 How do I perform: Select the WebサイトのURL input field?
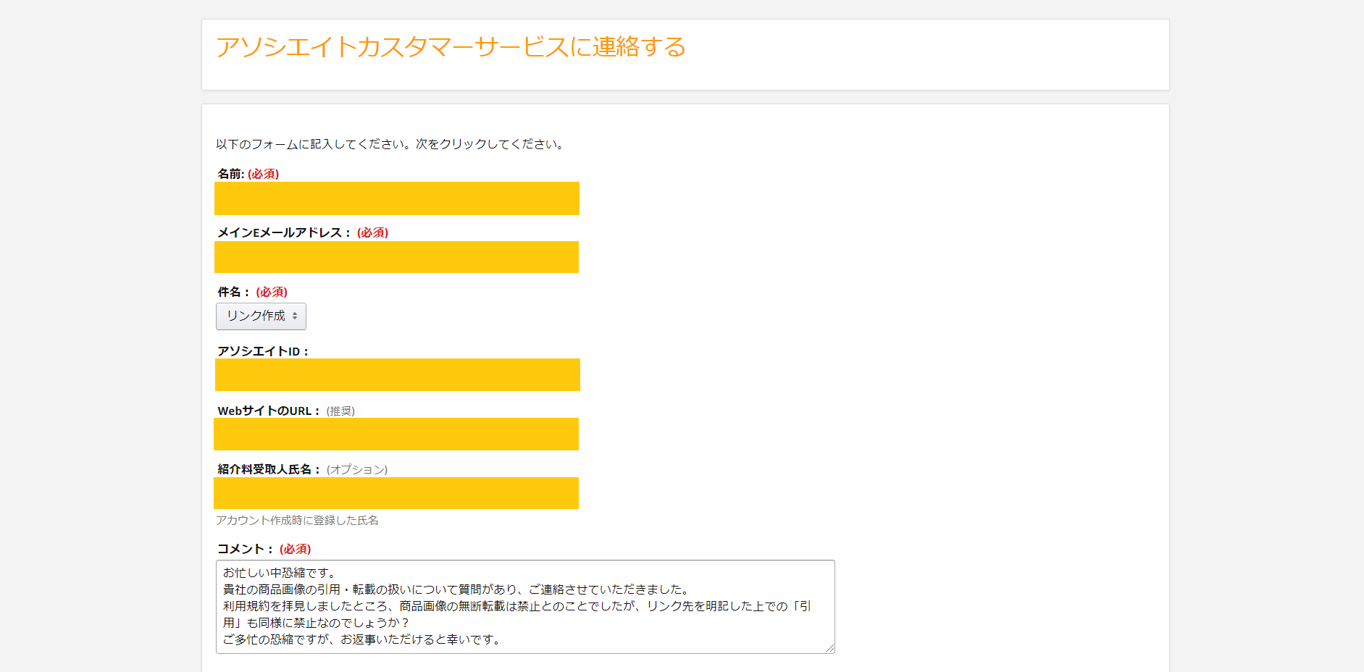[396, 434]
